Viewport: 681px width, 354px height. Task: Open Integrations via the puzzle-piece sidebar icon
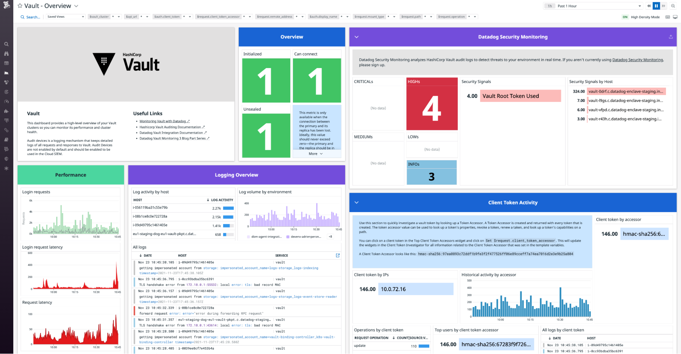[6, 111]
